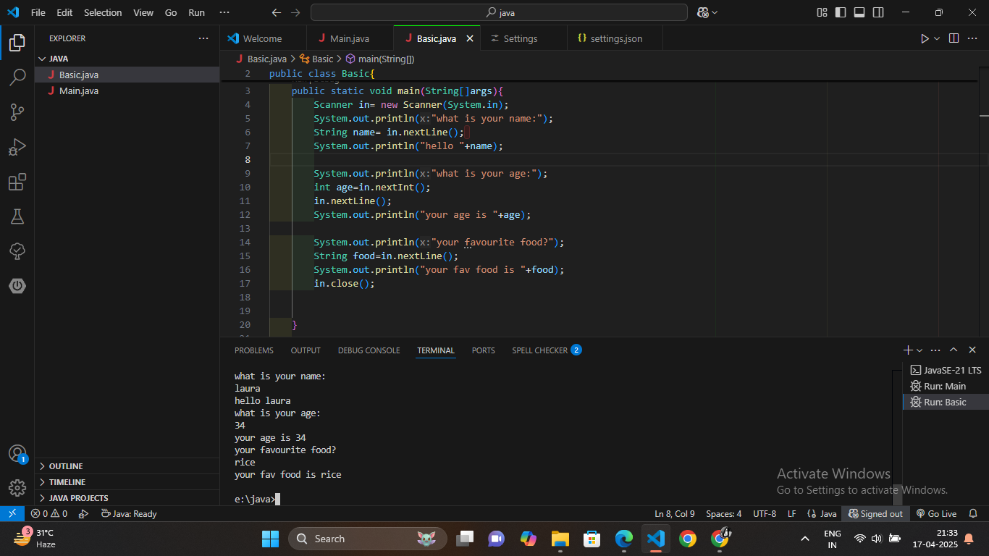The height and width of the screenshot is (556, 989).
Task: Open the Manage gear menu
Action: point(17,488)
